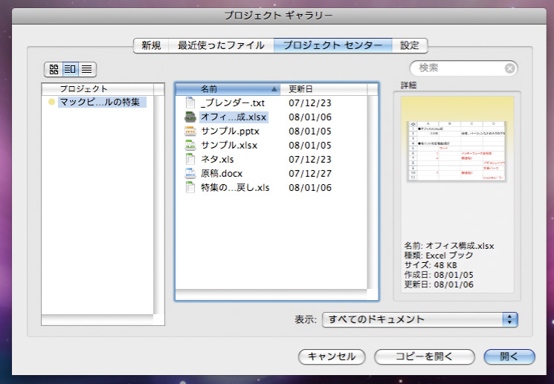Select file name サンプル.xlsx
The width and height of the screenshot is (554, 384).
(229, 146)
